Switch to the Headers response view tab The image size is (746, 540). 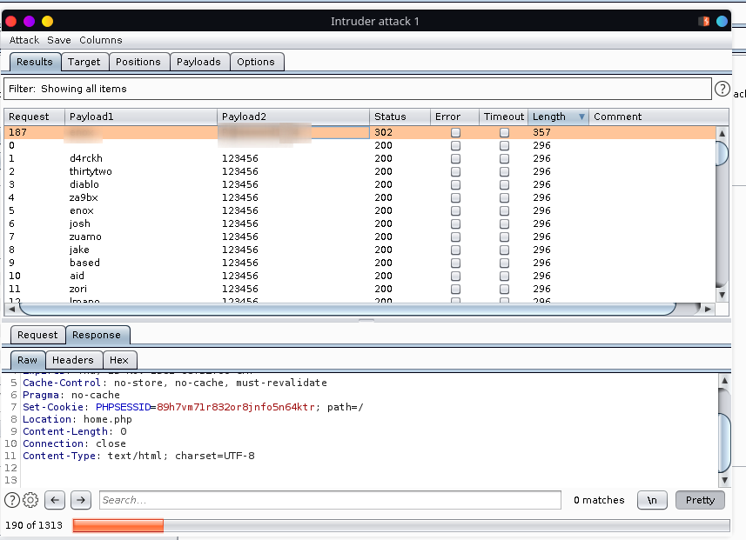pos(72,360)
